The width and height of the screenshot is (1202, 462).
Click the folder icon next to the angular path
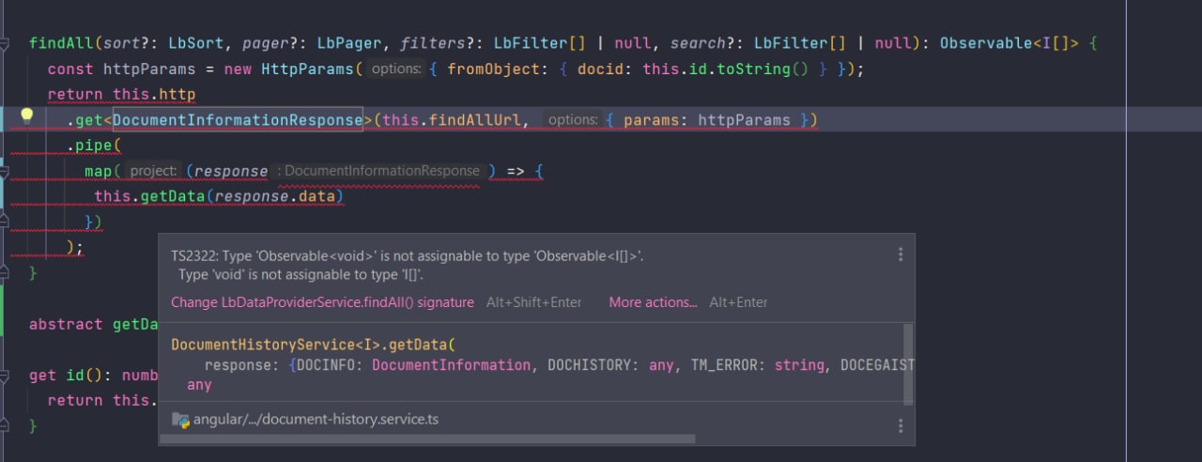180,419
